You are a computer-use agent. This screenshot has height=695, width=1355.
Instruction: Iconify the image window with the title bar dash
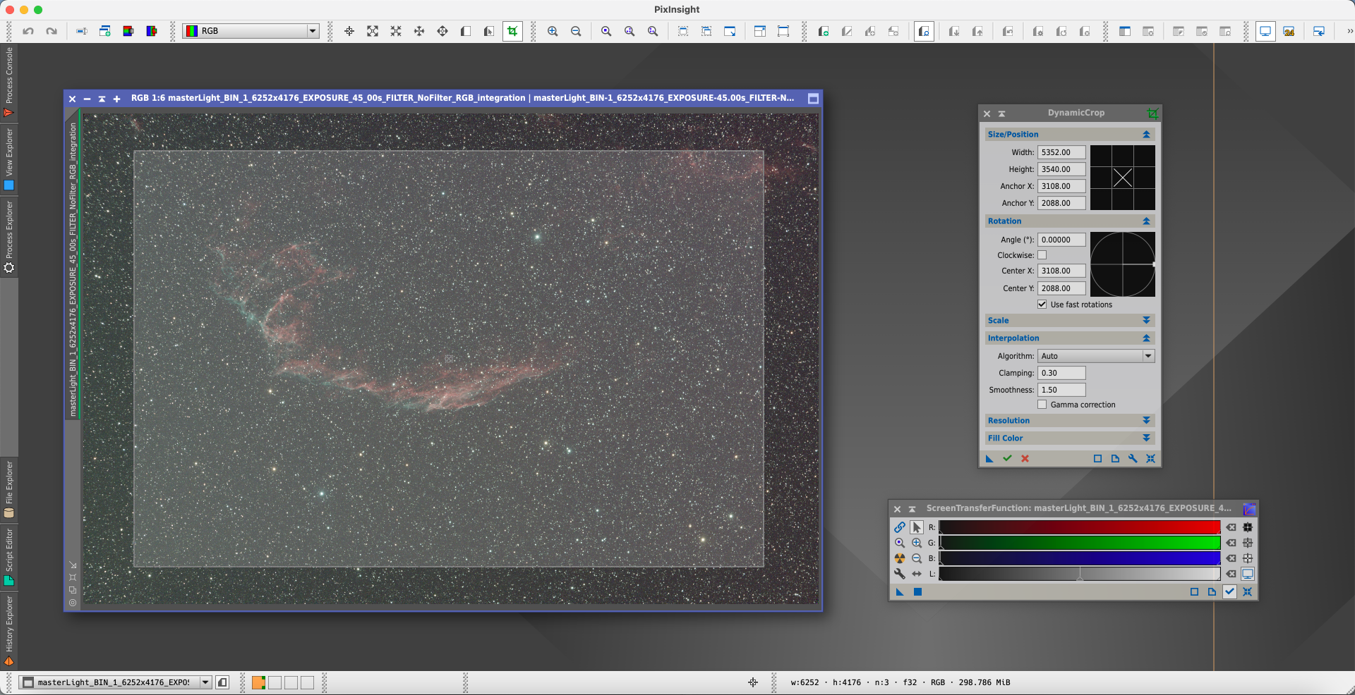point(87,99)
